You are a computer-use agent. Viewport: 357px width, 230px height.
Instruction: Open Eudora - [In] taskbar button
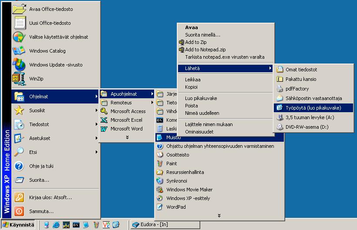(165, 225)
